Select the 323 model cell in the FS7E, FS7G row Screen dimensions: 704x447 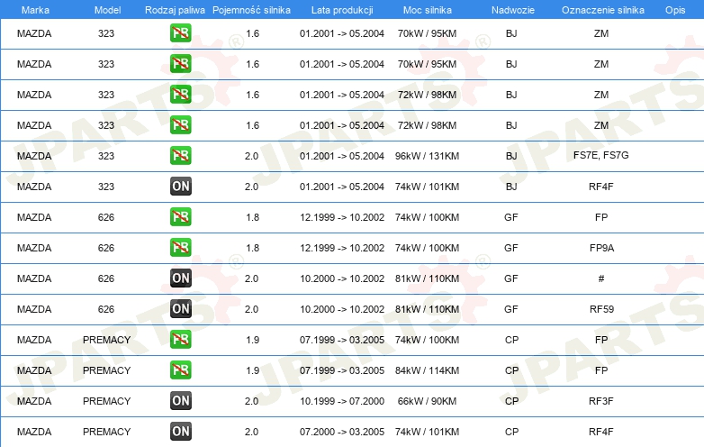106,156
